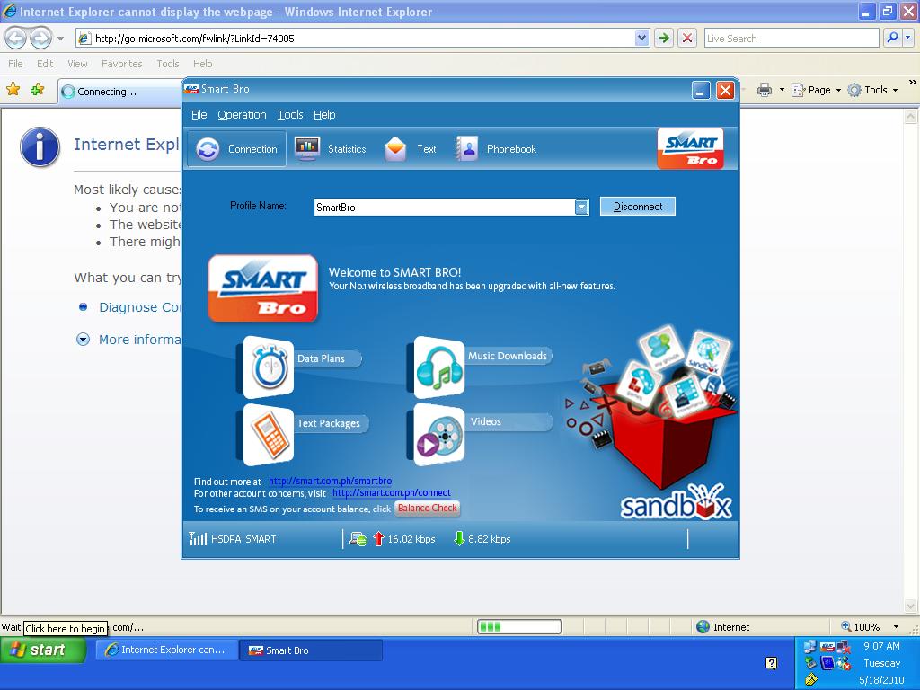Image resolution: width=920 pixels, height=690 pixels.
Task: Open the Statistics tab in Smart Bro
Action: pos(331,149)
